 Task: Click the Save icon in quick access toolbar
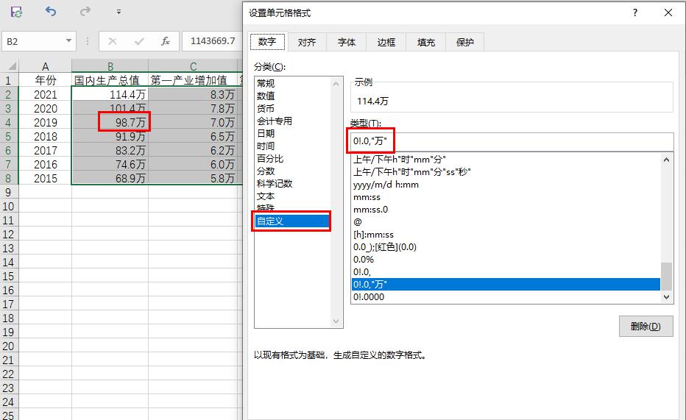[x=17, y=12]
